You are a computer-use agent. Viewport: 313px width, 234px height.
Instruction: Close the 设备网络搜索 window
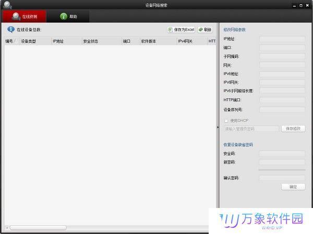pos(307,6)
